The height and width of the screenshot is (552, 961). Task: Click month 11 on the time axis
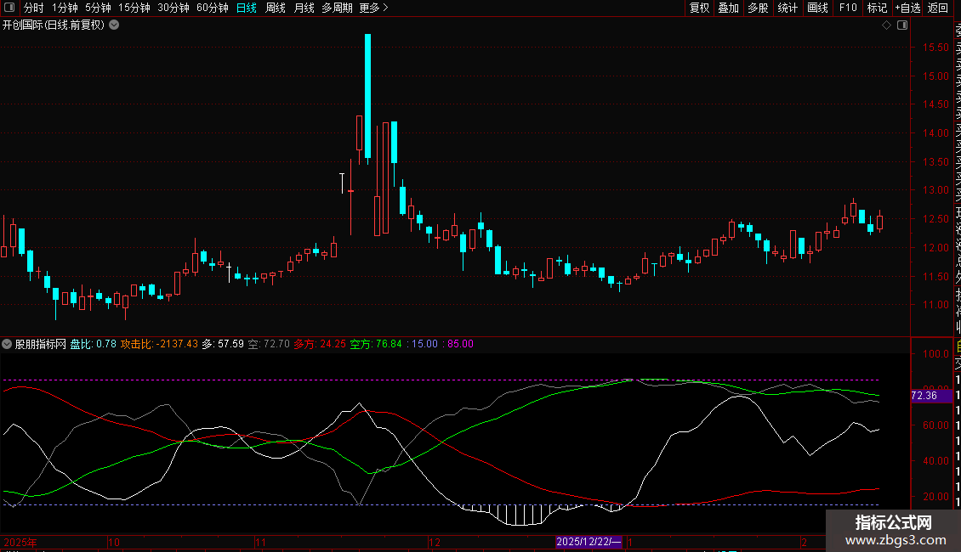coord(260,542)
